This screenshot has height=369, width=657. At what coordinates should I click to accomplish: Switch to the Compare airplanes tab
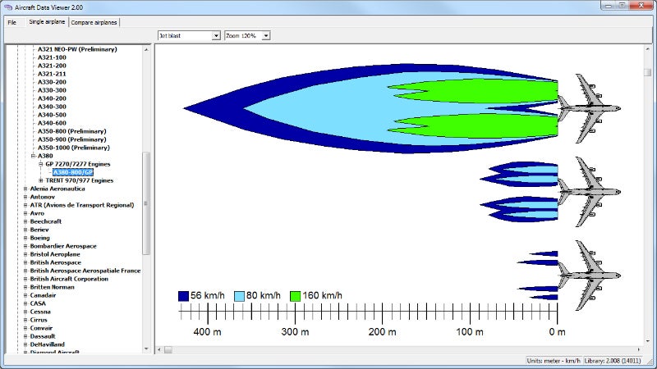tap(94, 22)
